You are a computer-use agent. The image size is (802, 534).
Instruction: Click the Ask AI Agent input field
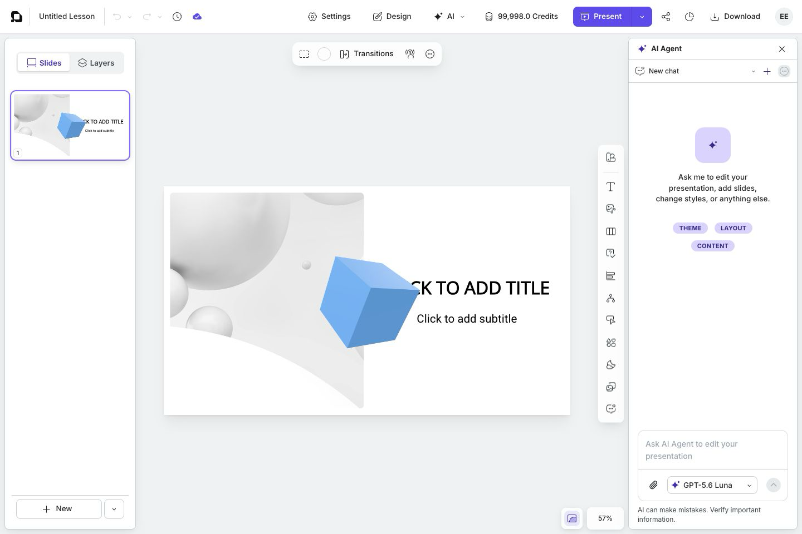713,450
